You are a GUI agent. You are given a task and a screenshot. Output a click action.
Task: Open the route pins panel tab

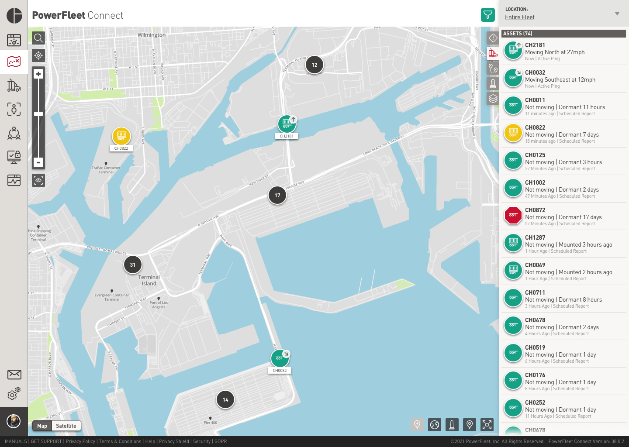click(493, 68)
